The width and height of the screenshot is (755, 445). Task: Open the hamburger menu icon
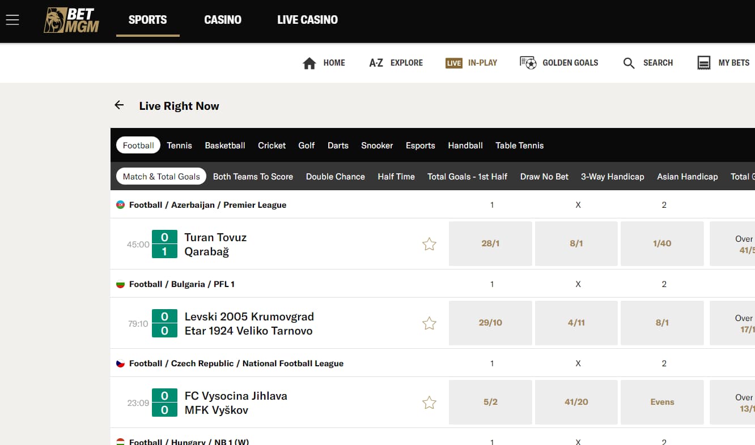tap(12, 20)
